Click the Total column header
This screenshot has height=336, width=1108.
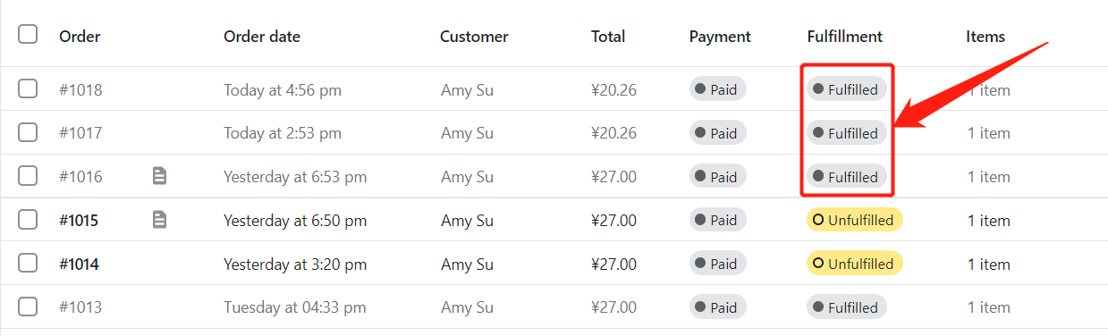click(x=608, y=37)
